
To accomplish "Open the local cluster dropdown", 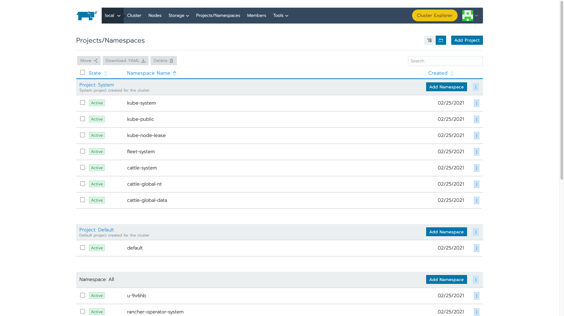I will [x=112, y=15].
